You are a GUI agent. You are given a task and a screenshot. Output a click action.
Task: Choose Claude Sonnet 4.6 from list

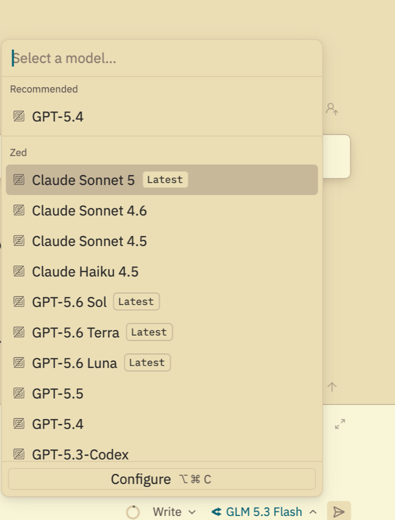[162, 210]
